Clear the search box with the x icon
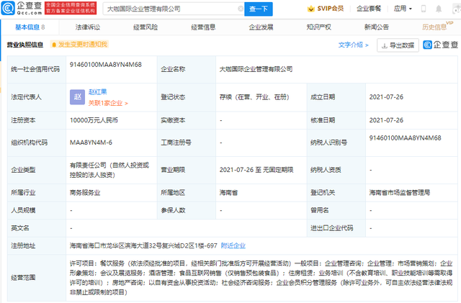The height and width of the screenshot is (303, 461). pos(241,9)
